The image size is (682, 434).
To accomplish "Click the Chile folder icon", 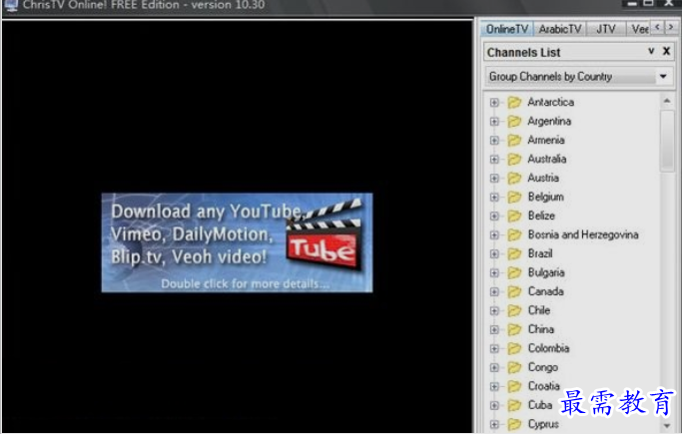I will coord(514,310).
